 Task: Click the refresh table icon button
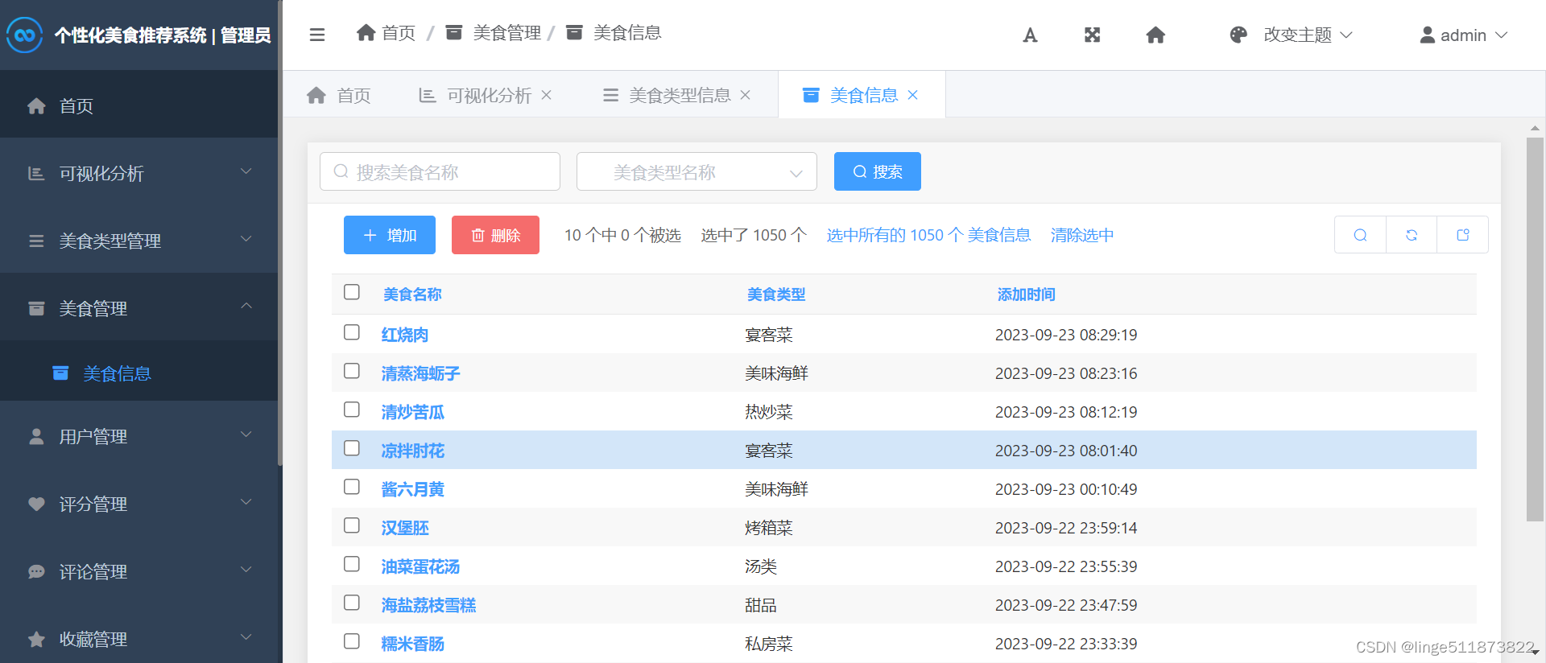pos(1412,235)
